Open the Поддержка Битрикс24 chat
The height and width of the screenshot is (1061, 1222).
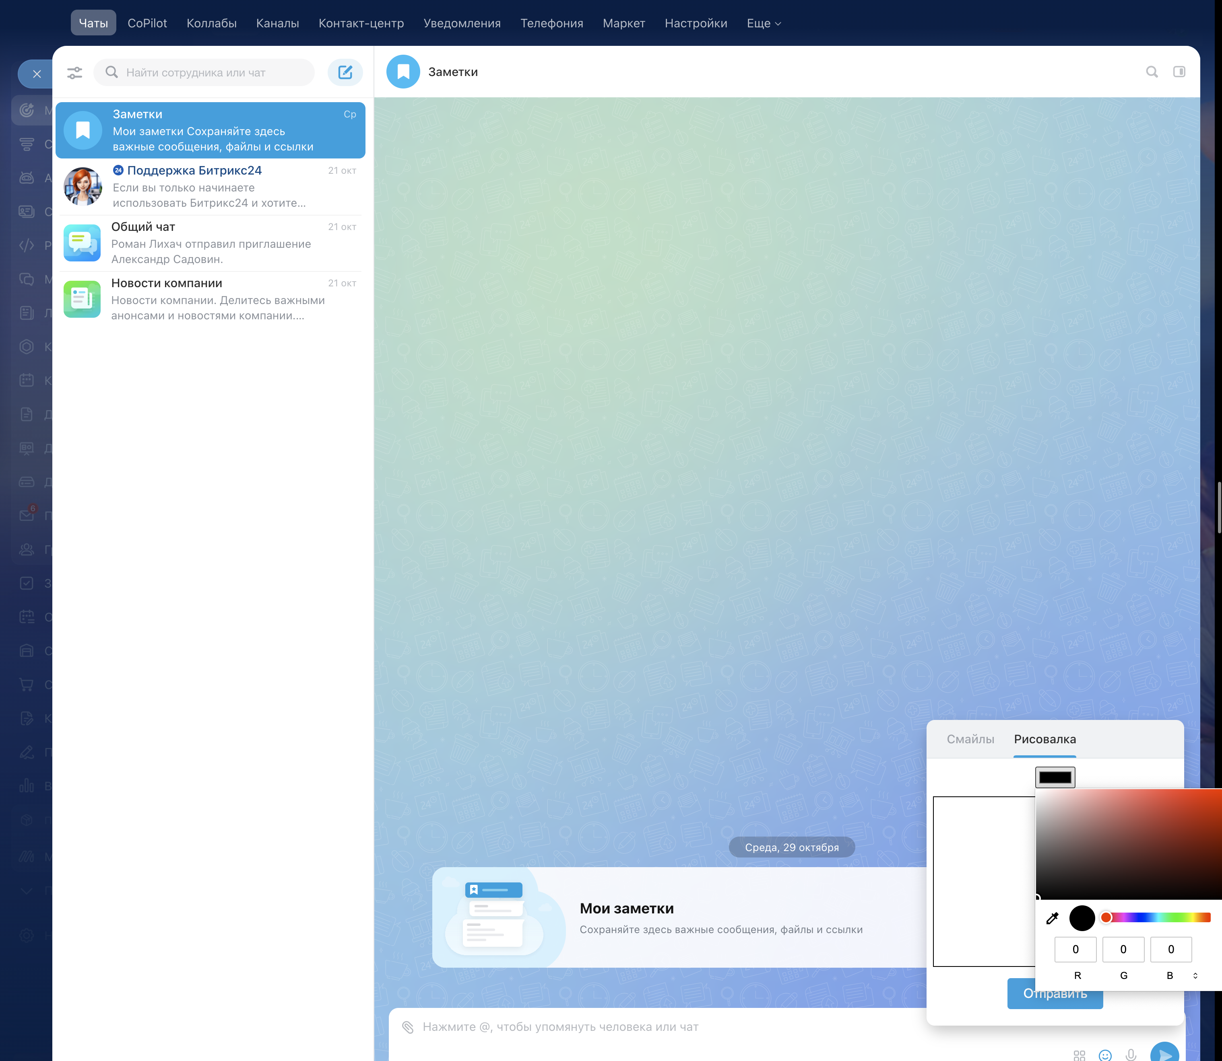[211, 187]
